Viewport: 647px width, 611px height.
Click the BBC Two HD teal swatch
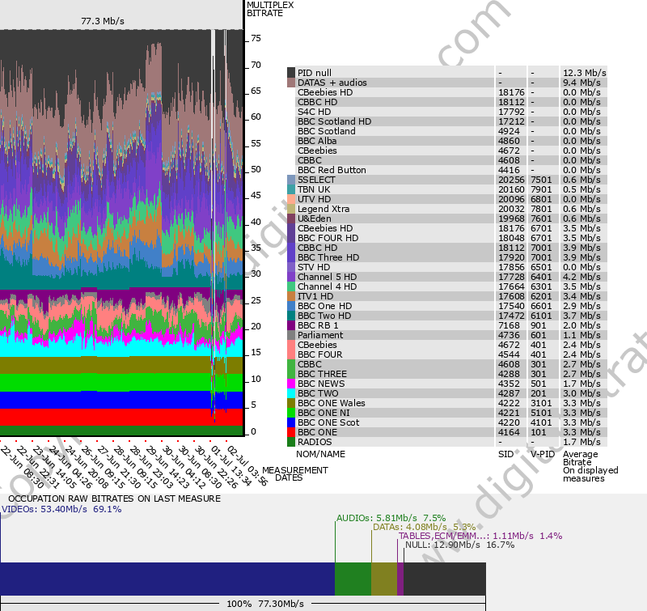pyautogui.click(x=291, y=316)
